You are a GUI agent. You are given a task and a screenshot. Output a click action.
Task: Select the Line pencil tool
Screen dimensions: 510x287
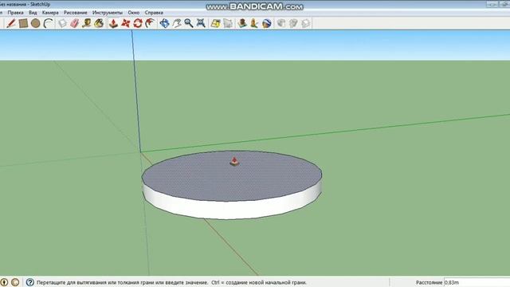10,23
